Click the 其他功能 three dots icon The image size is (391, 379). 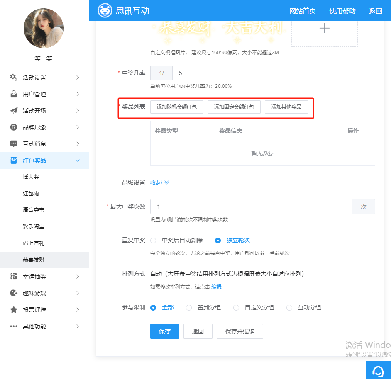[x=13, y=326]
